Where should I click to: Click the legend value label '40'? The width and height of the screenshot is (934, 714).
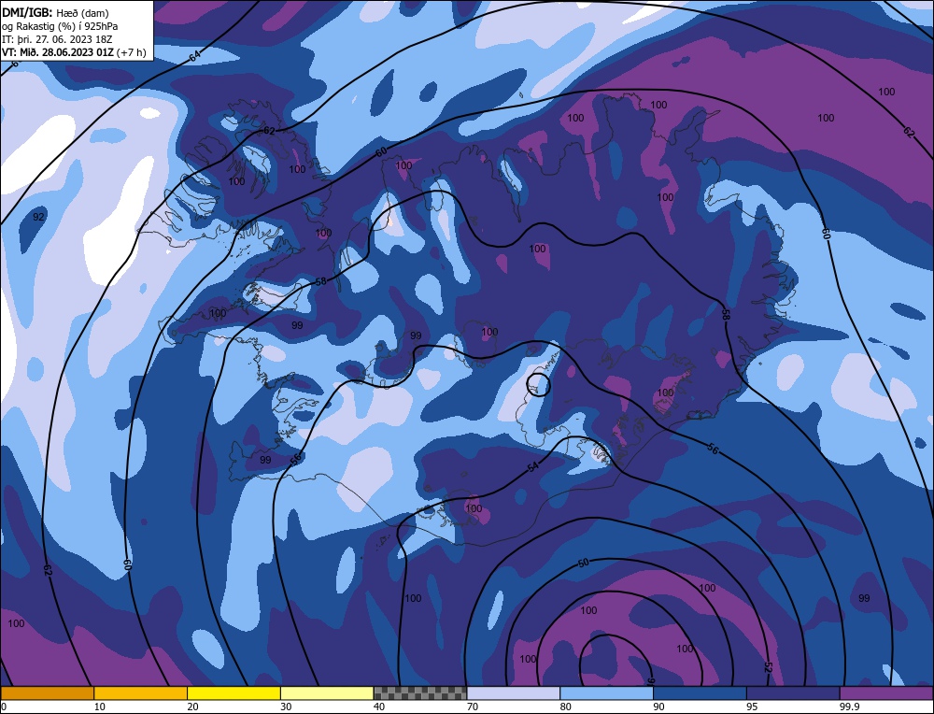point(379,707)
